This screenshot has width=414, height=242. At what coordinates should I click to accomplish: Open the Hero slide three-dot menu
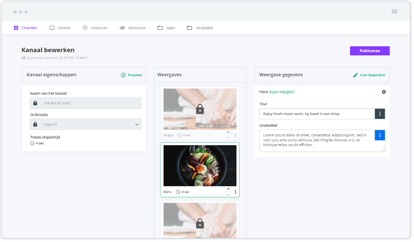[x=235, y=192]
